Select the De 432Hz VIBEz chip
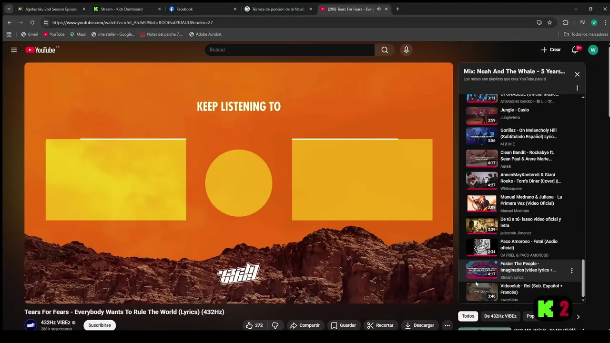The image size is (610, 343). pos(500,316)
